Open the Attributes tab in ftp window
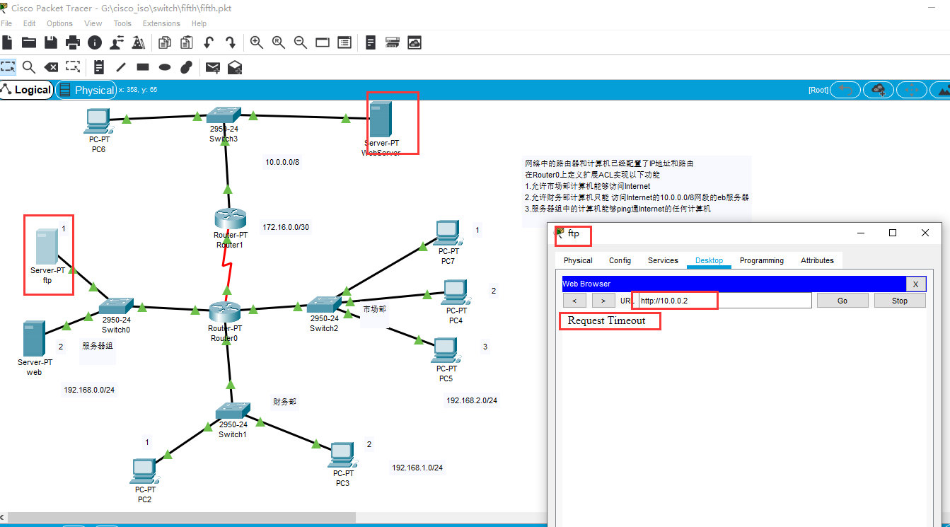This screenshot has width=950, height=527. [817, 260]
